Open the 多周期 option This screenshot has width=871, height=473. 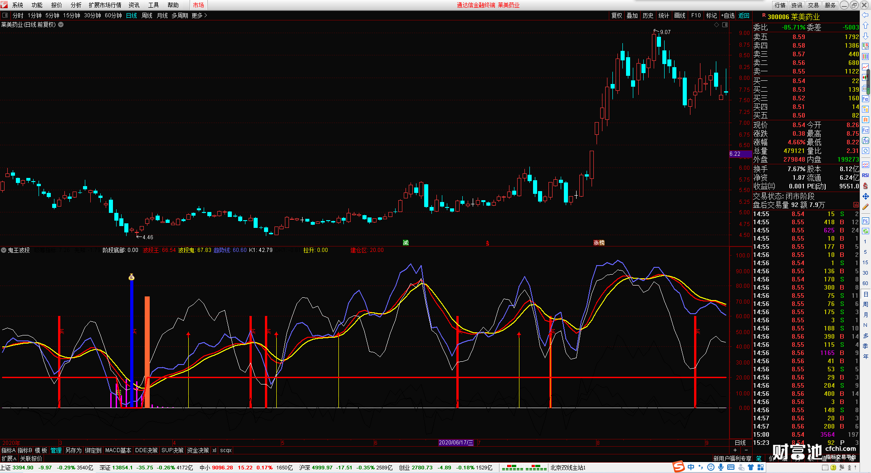tap(180, 15)
